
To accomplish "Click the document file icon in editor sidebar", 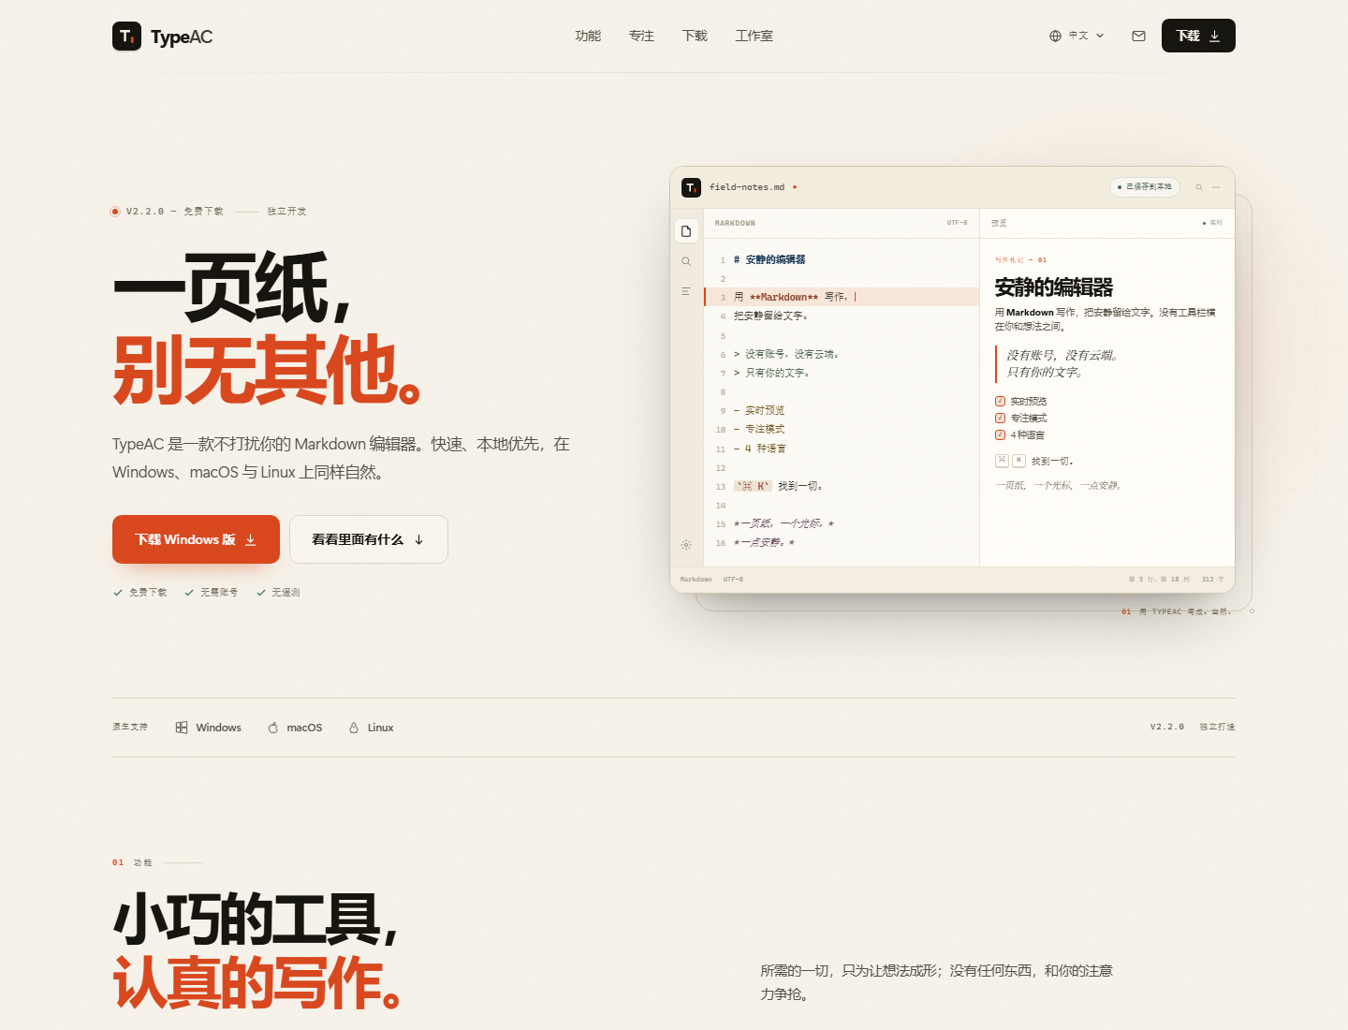I will [x=686, y=231].
